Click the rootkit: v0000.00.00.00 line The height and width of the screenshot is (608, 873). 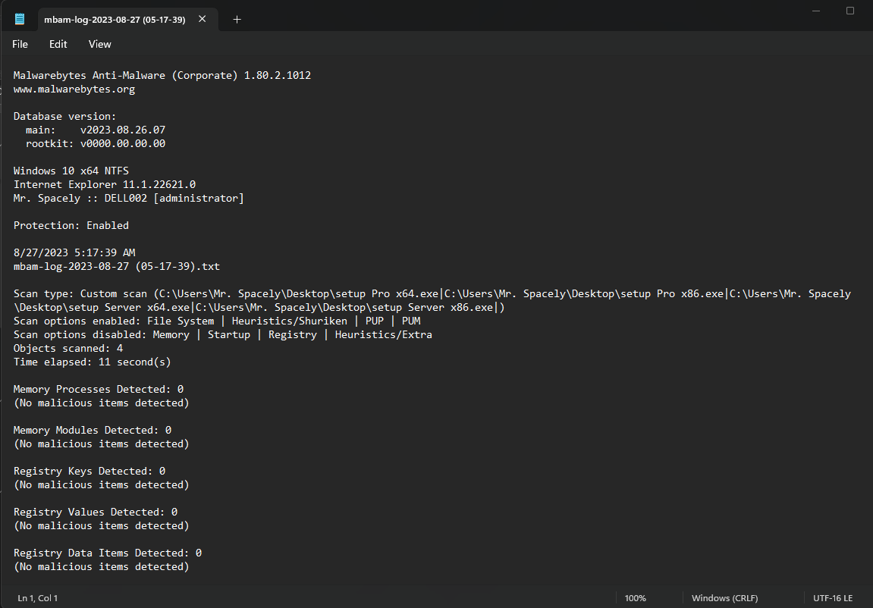tap(96, 143)
